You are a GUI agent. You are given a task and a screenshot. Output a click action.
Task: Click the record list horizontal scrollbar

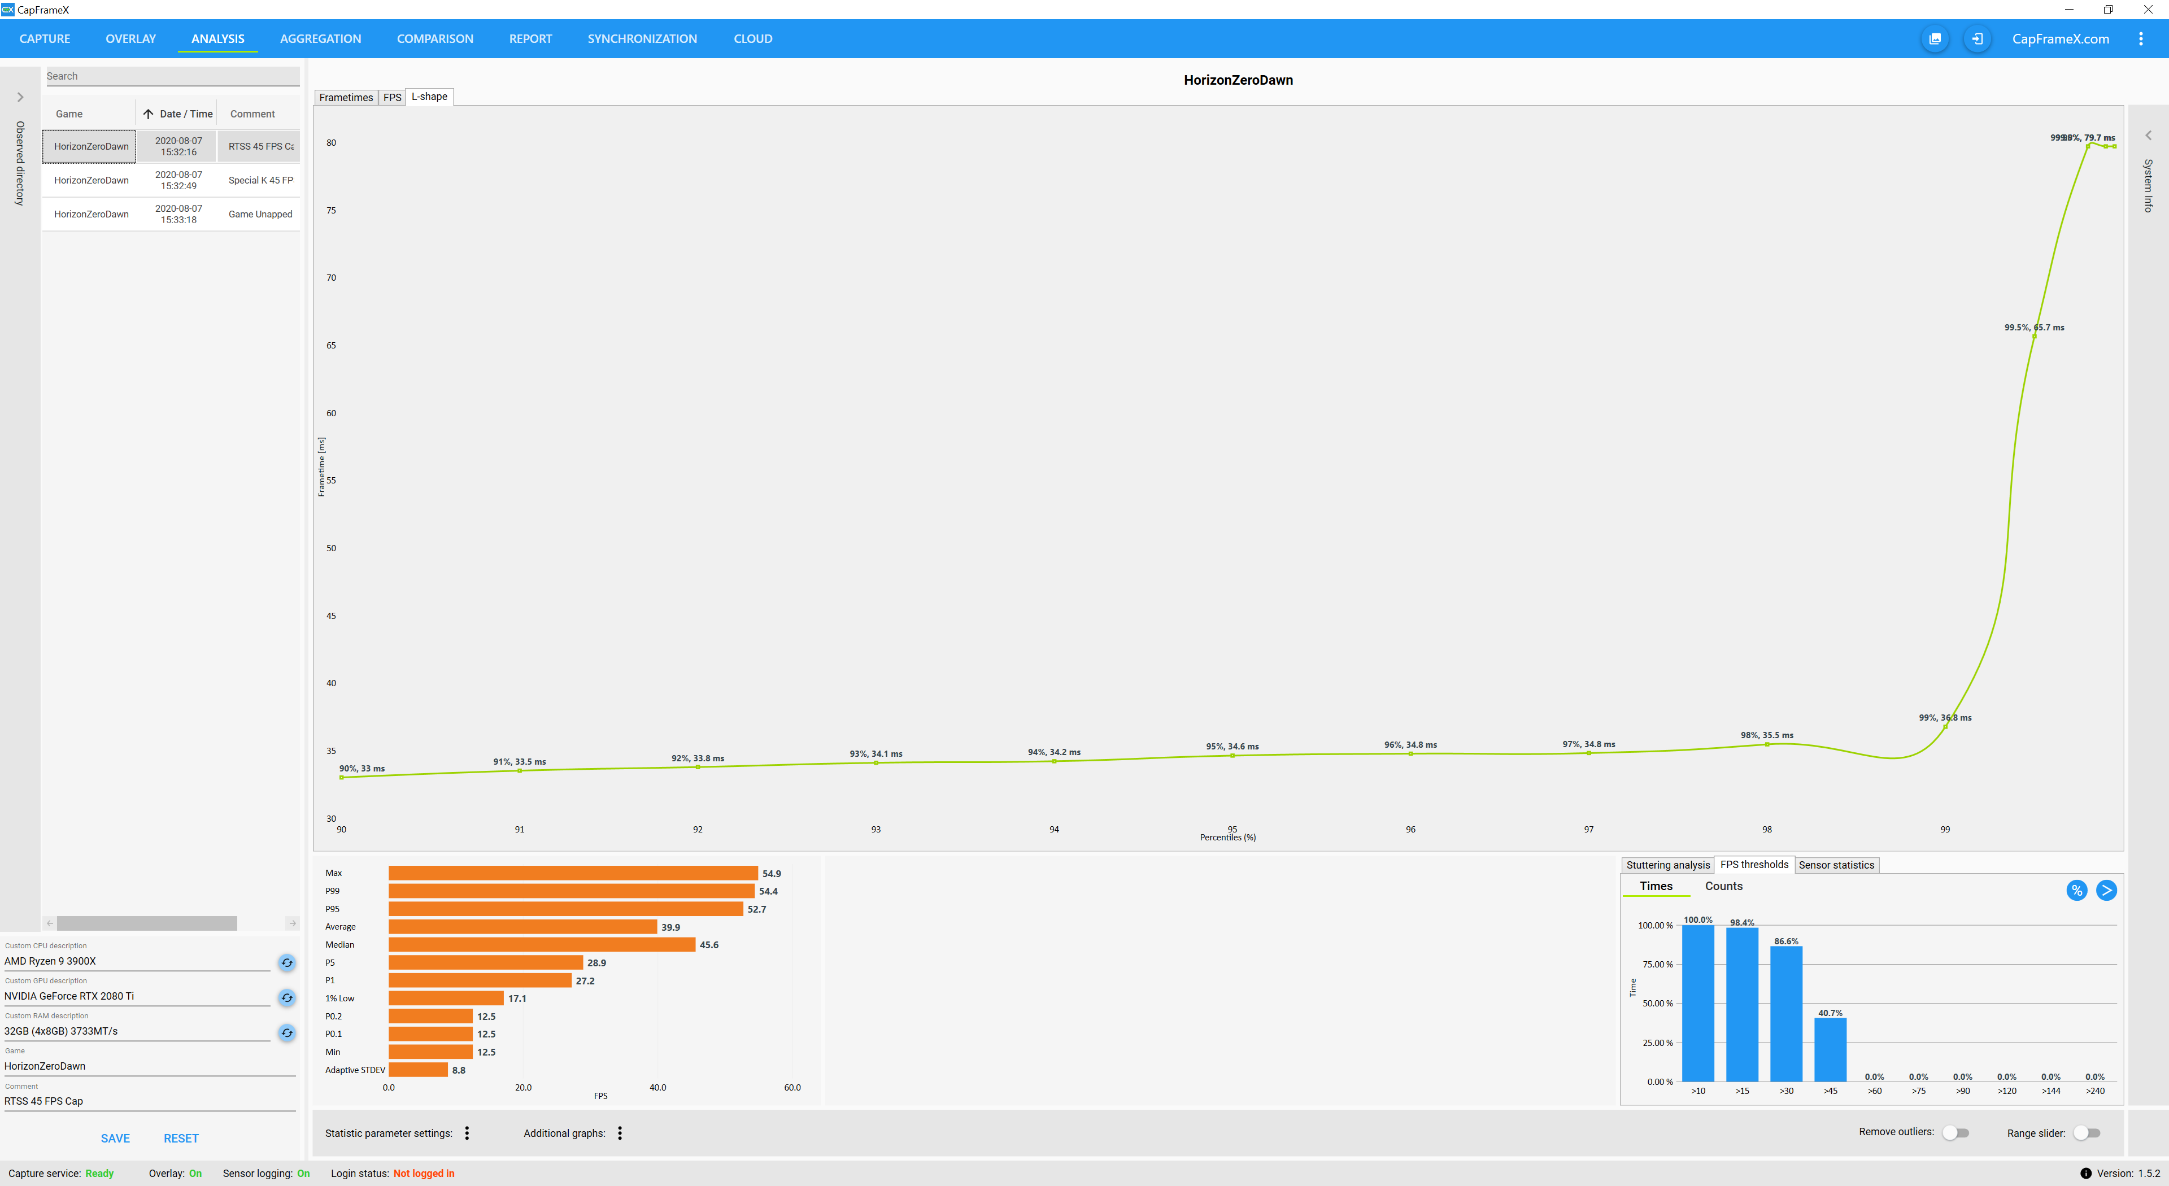click(146, 923)
